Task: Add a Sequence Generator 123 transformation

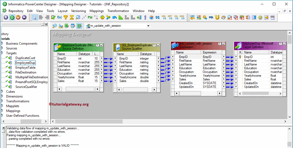Action: (84, 18)
